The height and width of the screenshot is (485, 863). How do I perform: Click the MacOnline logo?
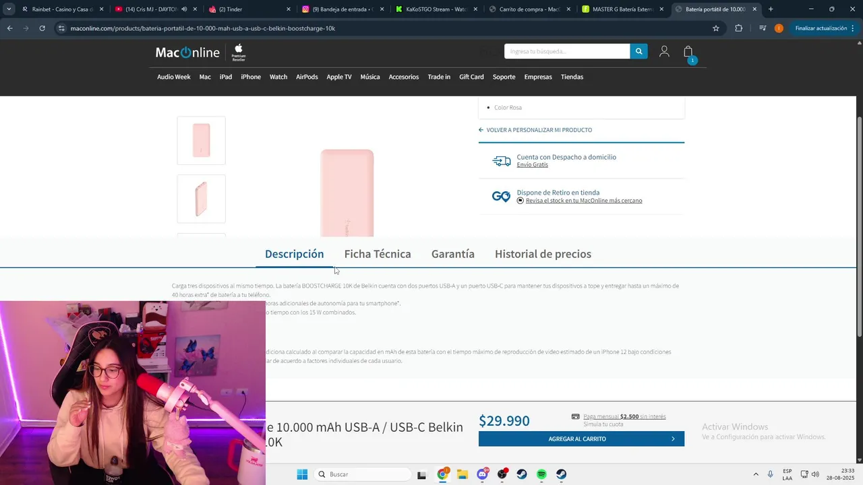point(187,53)
